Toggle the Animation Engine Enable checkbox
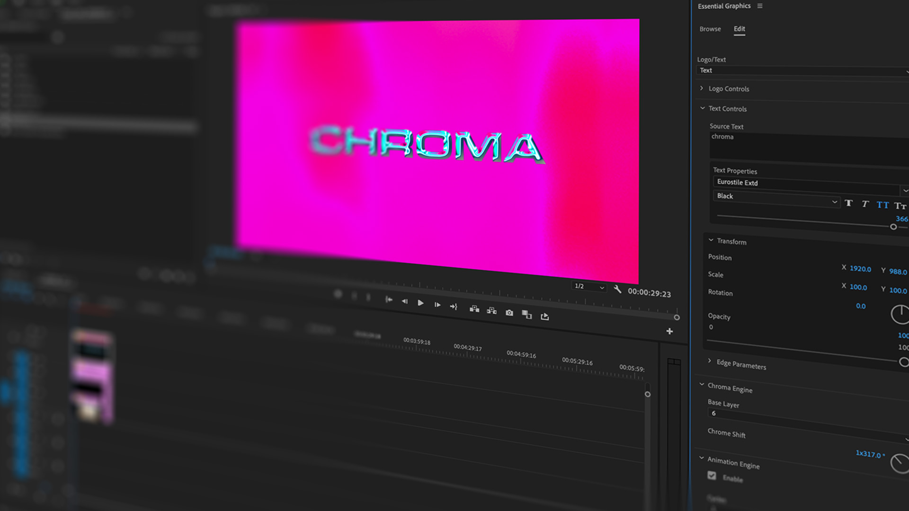Screen dimensions: 909x511 click(712, 476)
